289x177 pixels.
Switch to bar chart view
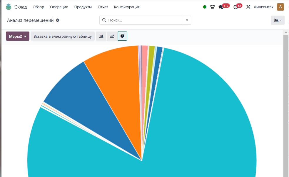(101, 36)
